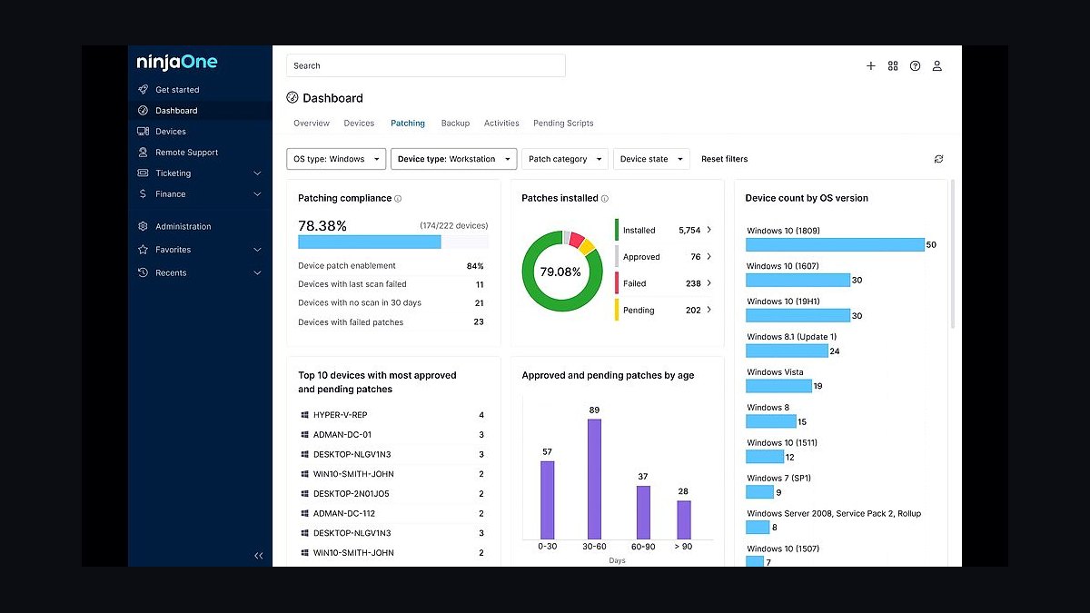
Task: Open the apps grid icon in header
Action: point(893,66)
